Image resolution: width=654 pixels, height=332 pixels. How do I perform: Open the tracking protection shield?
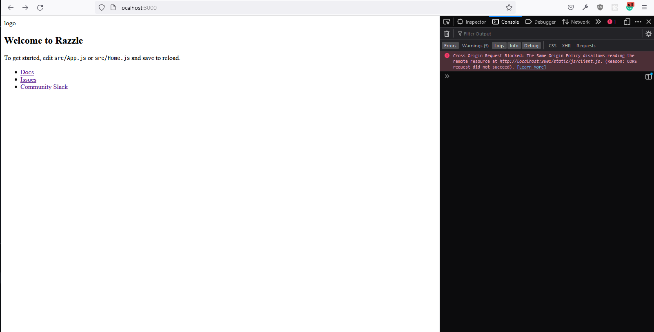click(102, 7)
